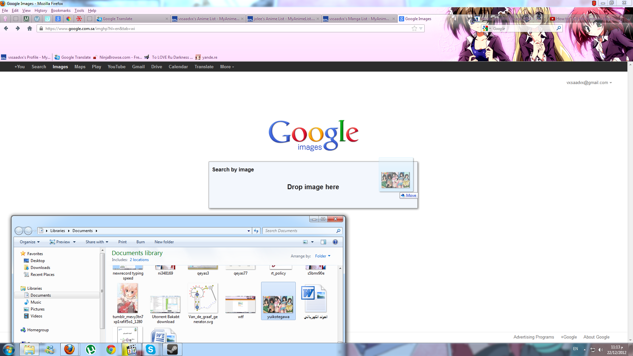Click the Explorer forward navigation button
This screenshot has height=356, width=633.
pyautogui.click(x=28, y=231)
